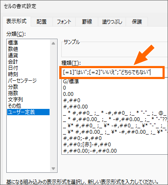Choose the #,##0.00;-#,##0.00 format
The height and width of the screenshot is (185, 168).
pos(115,151)
